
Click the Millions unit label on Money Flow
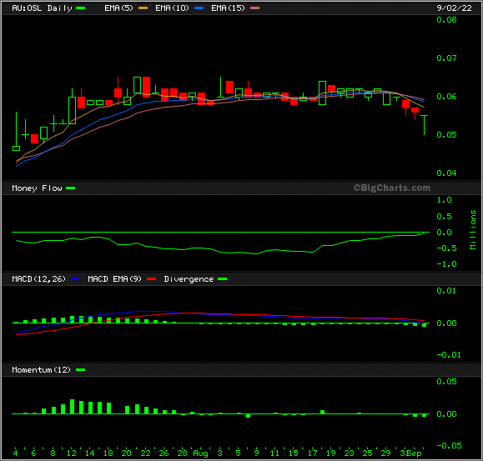[x=473, y=229]
